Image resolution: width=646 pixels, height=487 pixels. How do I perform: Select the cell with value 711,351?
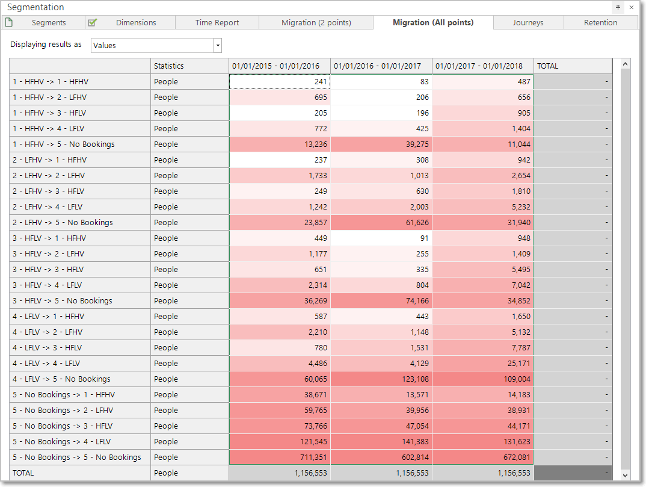pos(280,458)
